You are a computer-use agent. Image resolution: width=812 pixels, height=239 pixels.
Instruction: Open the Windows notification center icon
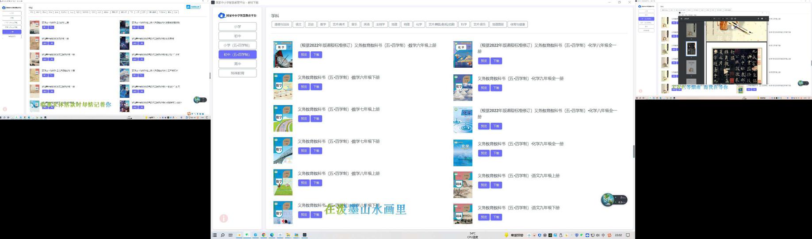click(x=628, y=235)
